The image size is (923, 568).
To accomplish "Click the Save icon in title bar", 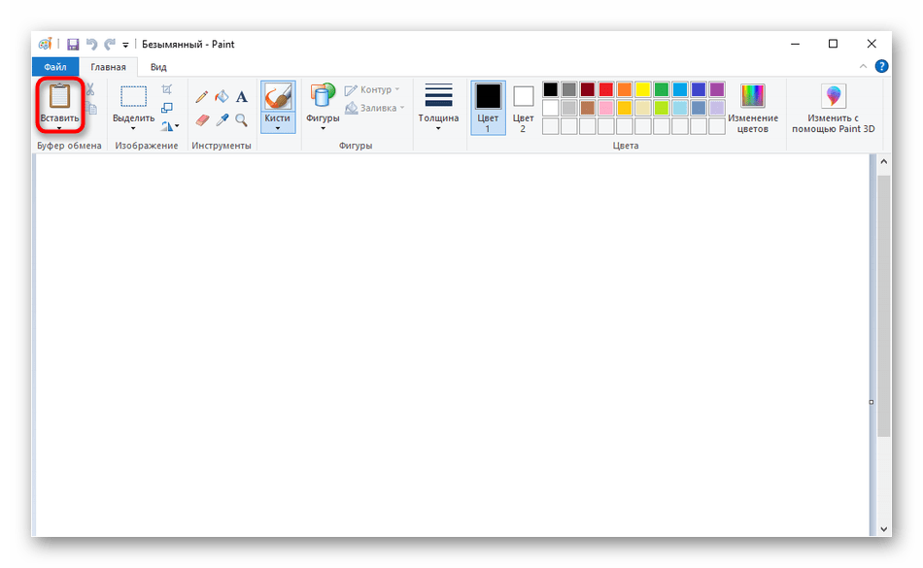I will tap(73, 45).
